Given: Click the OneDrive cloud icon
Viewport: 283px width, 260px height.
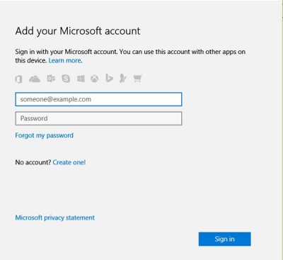Looking at the screenshot, I should coord(35,79).
